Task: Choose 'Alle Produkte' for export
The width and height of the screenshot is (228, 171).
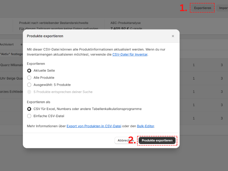Action: pyautogui.click(x=29, y=78)
